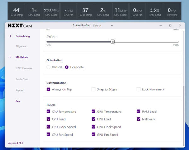Uncheck GPU Fan Speed panel
This screenshot has height=150, width=189.
coord(94,135)
